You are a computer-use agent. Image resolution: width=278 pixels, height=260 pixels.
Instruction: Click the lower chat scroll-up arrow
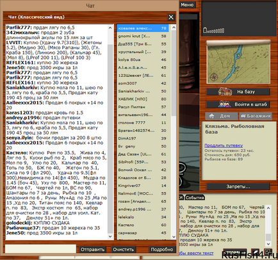click(268, 208)
